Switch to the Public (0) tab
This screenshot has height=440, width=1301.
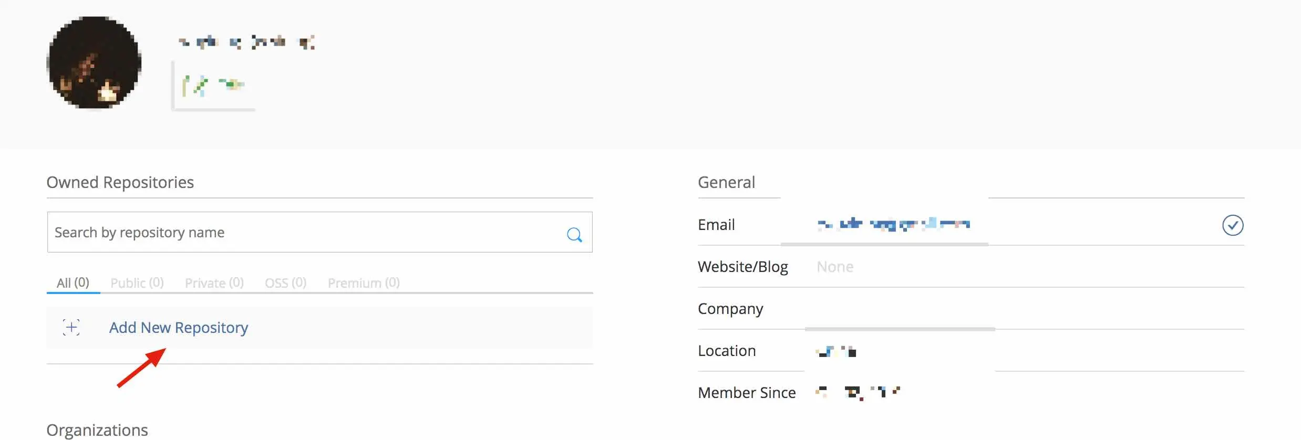(137, 282)
